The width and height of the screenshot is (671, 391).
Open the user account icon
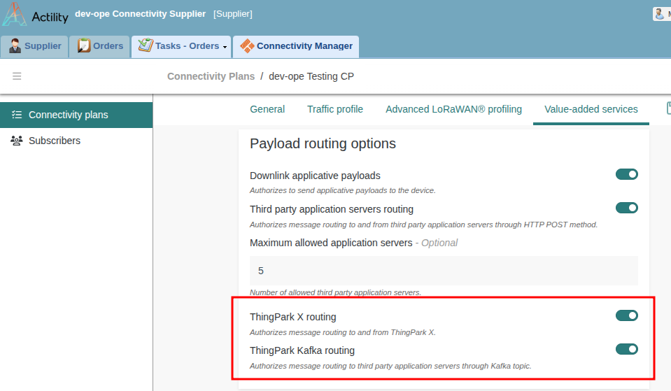pyautogui.click(x=659, y=14)
